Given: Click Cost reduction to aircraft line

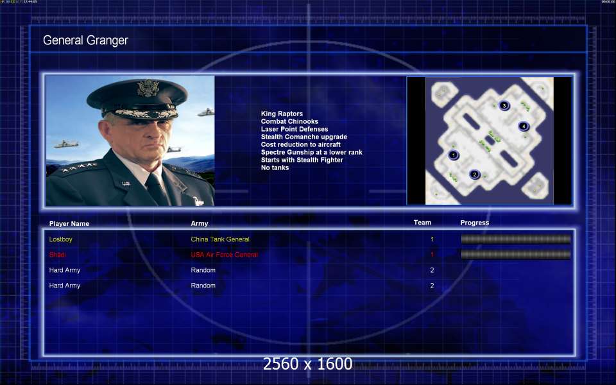Looking at the screenshot, I should 300,144.
